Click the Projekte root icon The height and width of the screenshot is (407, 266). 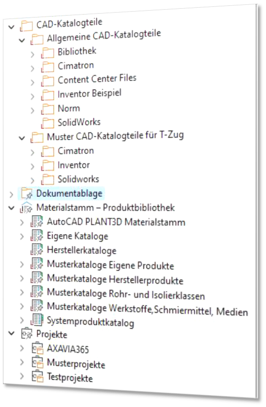click(x=26, y=334)
